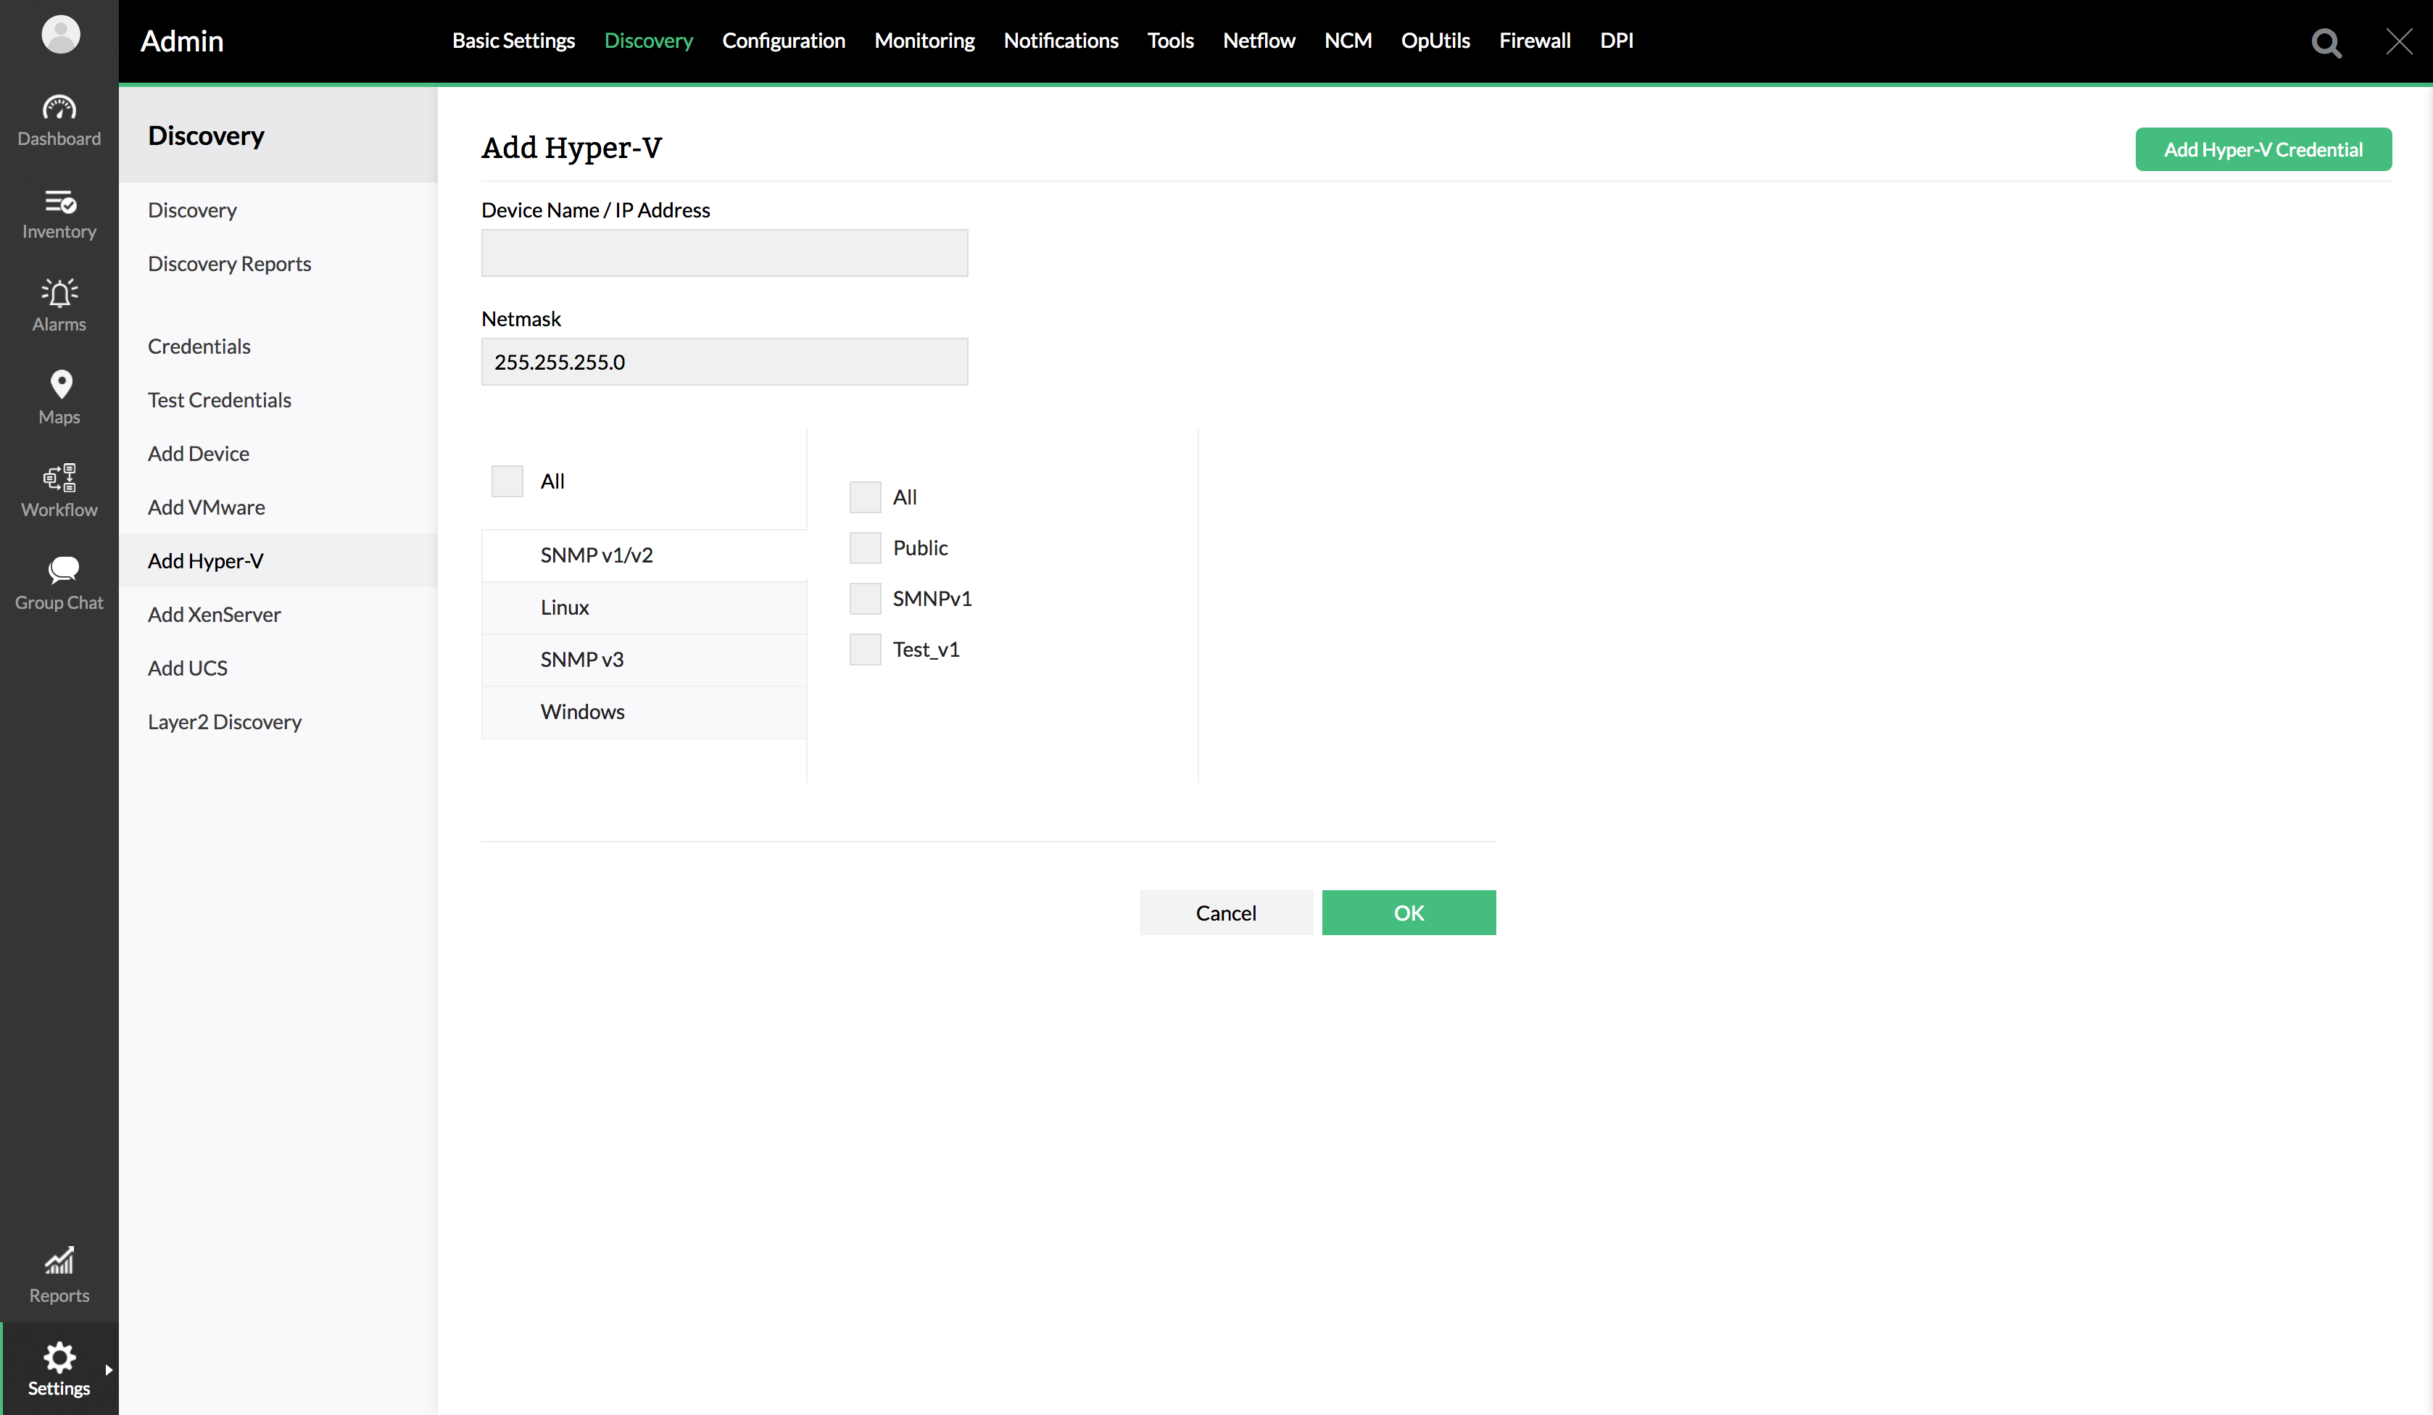This screenshot has width=2433, height=1415.
Task: Expand the Settings flyout arrow
Action: [108, 1369]
